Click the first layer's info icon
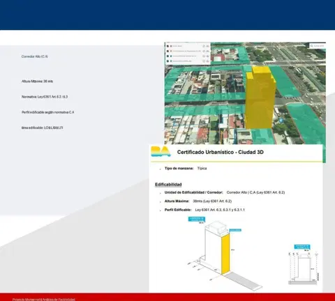Screen dimensions: 335x301 point(204,46)
